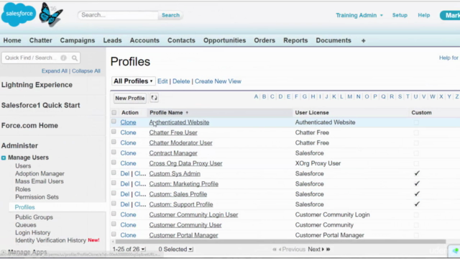Check the Cross Org Data Proxy User checkbox

point(114,163)
